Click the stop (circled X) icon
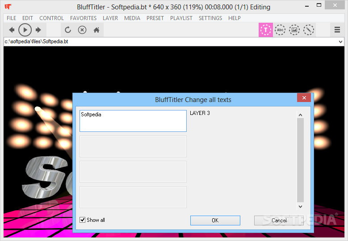The width and height of the screenshot is (348, 241). [82, 30]
